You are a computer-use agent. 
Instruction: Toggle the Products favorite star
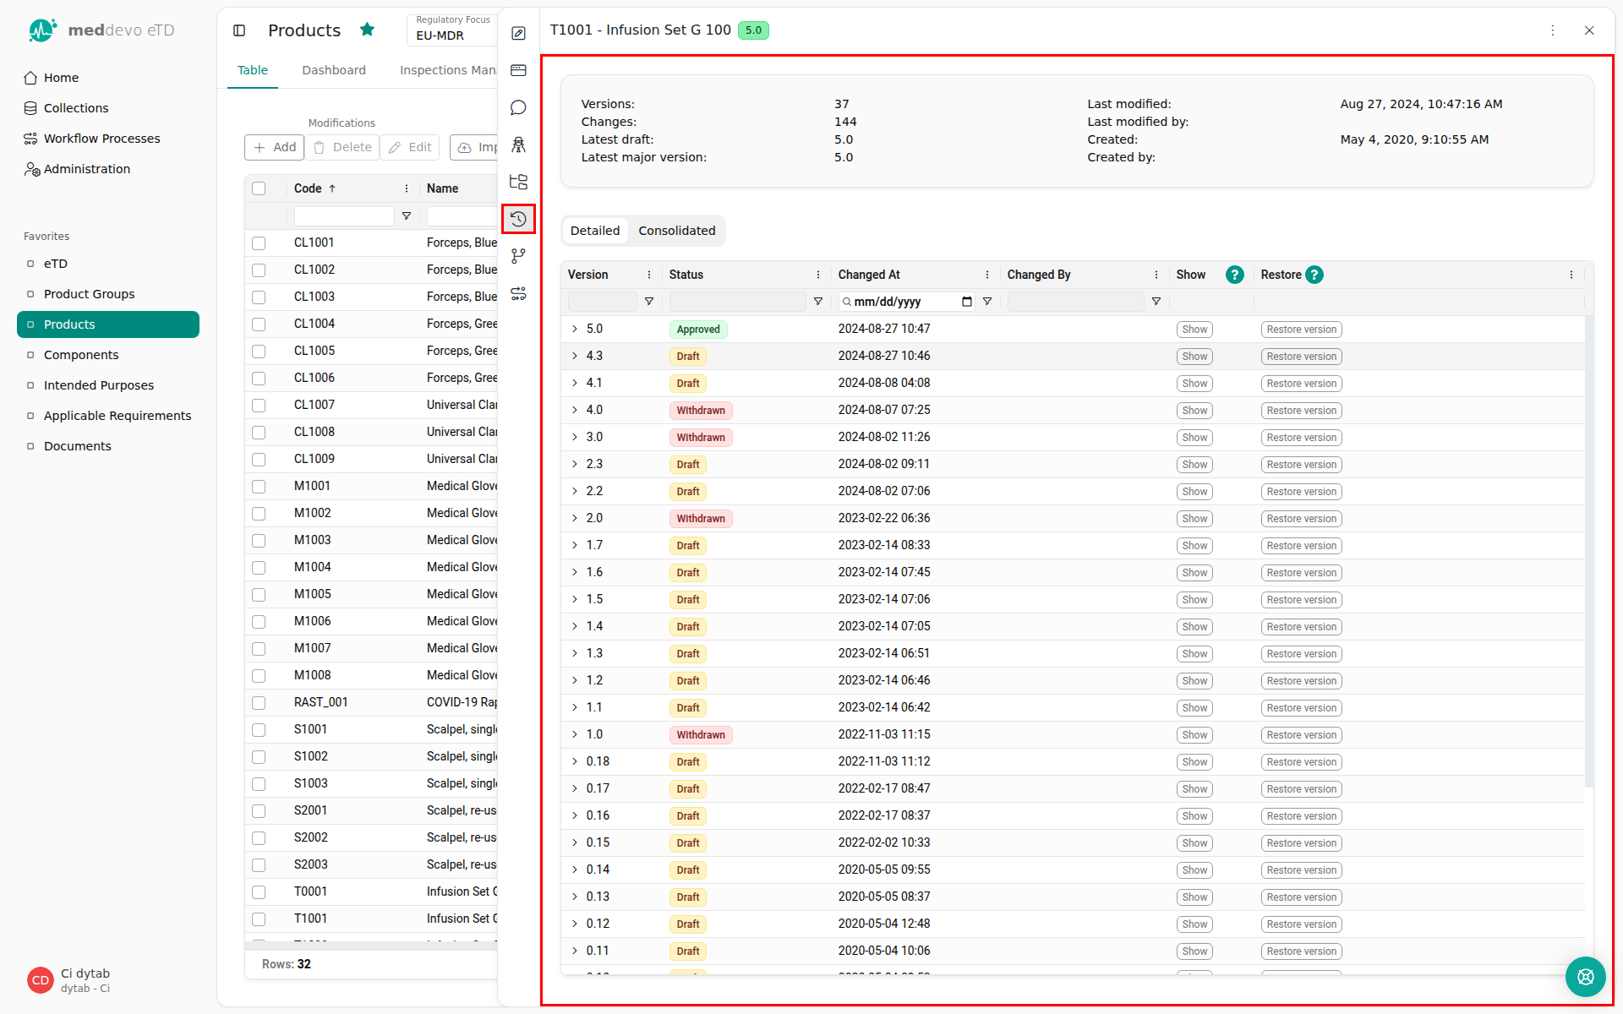coord(367,30)
